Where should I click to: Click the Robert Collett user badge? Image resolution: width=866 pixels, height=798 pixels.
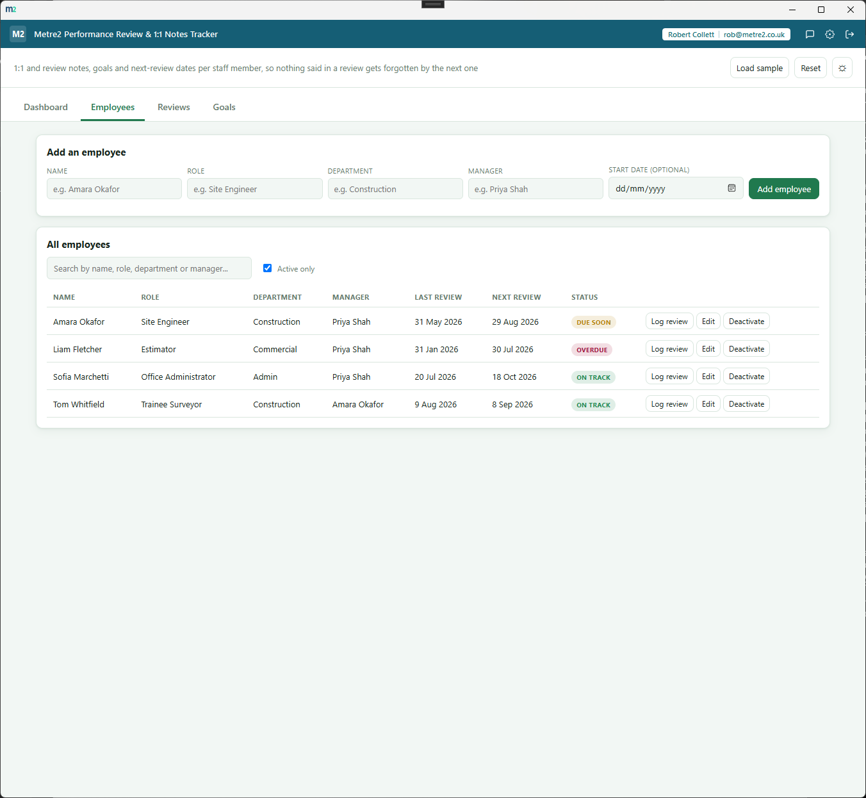pos(690,35)
